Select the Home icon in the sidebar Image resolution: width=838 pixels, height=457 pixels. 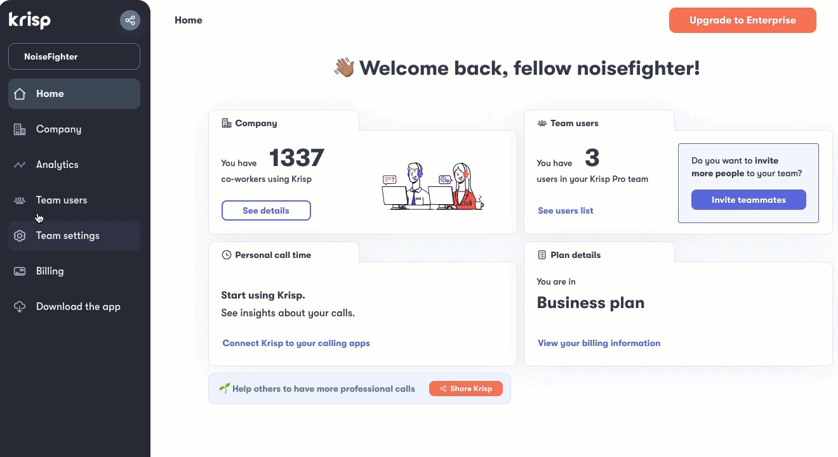click(20, 93)
